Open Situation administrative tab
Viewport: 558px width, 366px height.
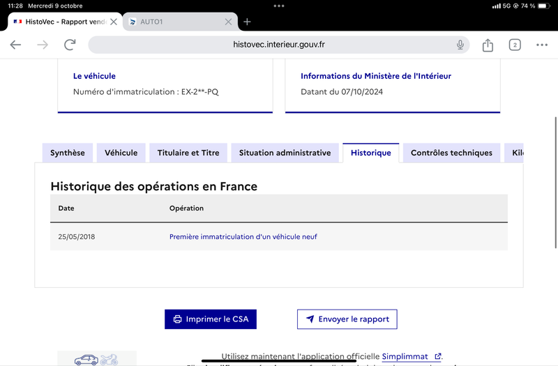coord(285,153)
